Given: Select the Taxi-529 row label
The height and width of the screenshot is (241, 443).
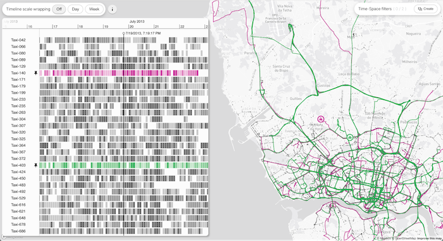Looking at the screenshot, I should (x=18, y=198).
